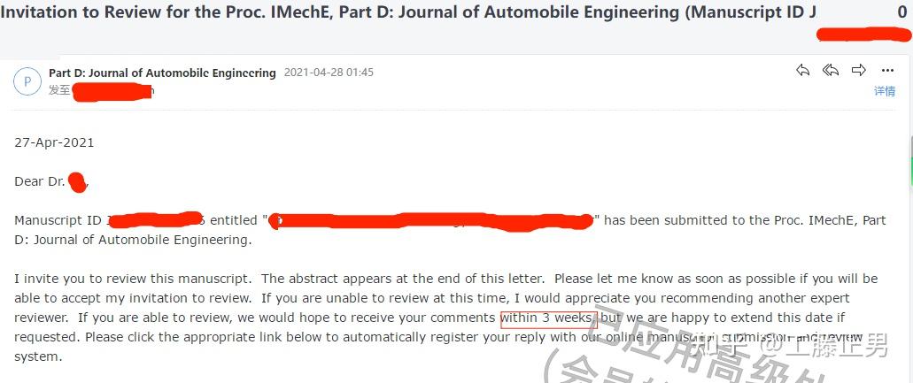Click the email subject title Invitation to Review
Viewport: 913px width, 383px height.
click(x=407, y=12)
